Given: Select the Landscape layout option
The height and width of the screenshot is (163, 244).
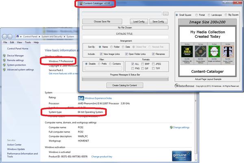Looking at the screenshot, I should pos(209,15).
